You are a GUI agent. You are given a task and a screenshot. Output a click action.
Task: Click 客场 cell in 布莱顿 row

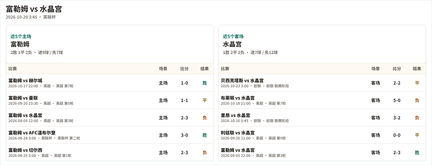click(x=376, y=100)
